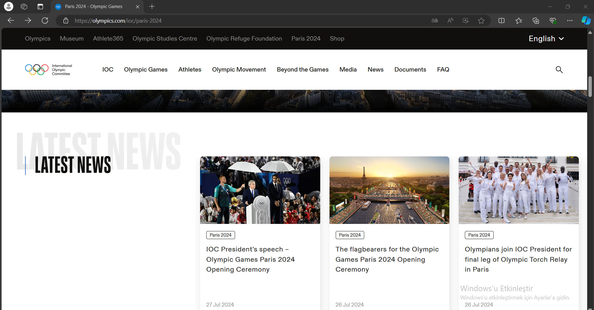Open Olympic Studies Centre link

coord(165,39)
